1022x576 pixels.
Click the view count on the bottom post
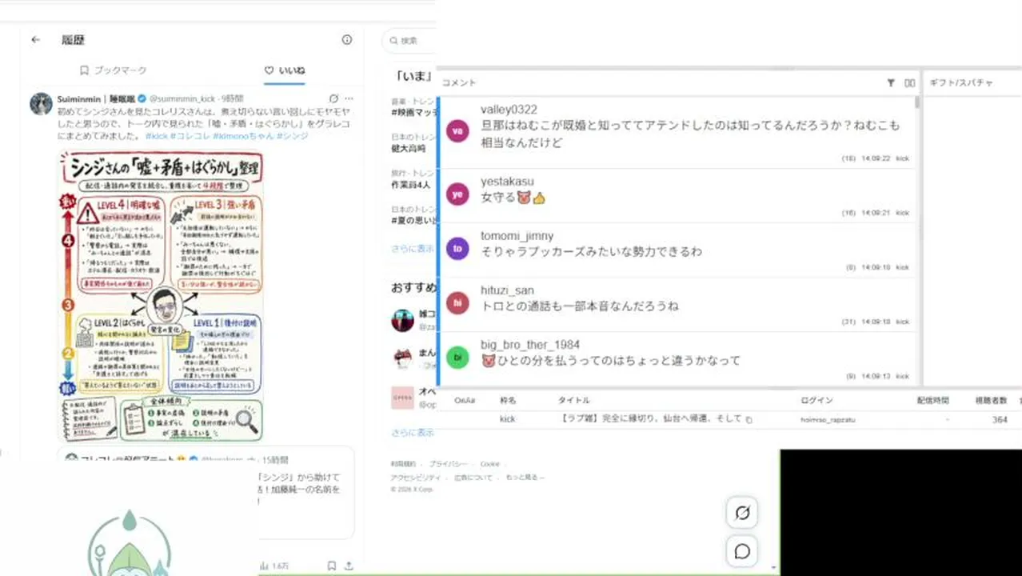(x=273, y=566)
